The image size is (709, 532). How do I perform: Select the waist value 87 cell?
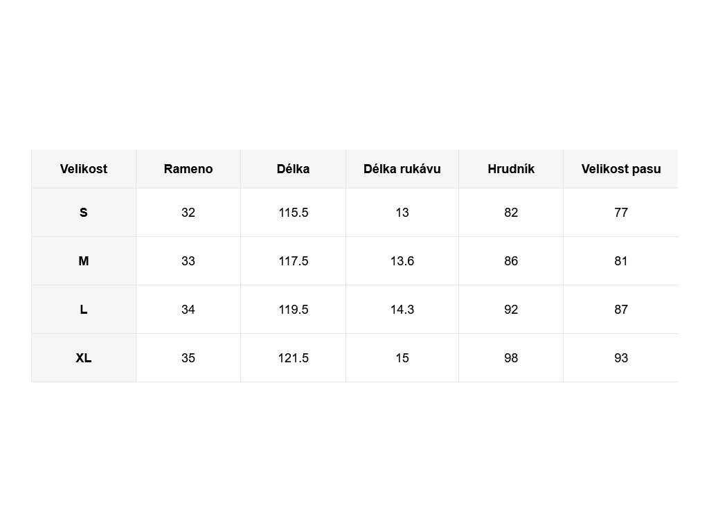(x=621, y=310)
